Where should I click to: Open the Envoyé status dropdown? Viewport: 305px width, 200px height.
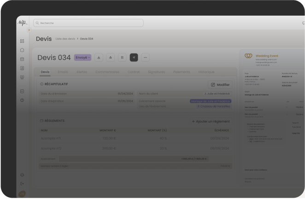tap(82, 58)
